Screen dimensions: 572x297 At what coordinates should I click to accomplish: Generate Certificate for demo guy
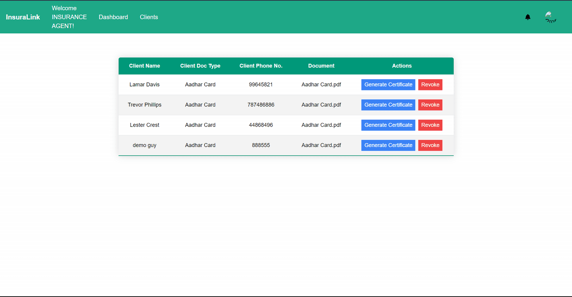click(x=388, y=145)
